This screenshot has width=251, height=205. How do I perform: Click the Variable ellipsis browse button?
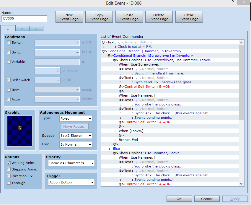point(78,62)
